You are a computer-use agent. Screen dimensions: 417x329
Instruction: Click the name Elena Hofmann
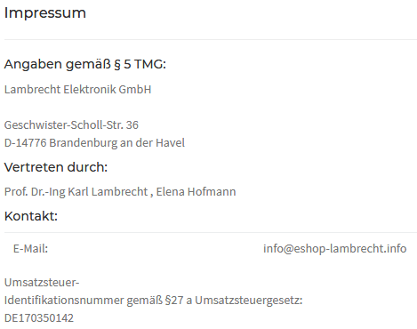coord(196,192)
